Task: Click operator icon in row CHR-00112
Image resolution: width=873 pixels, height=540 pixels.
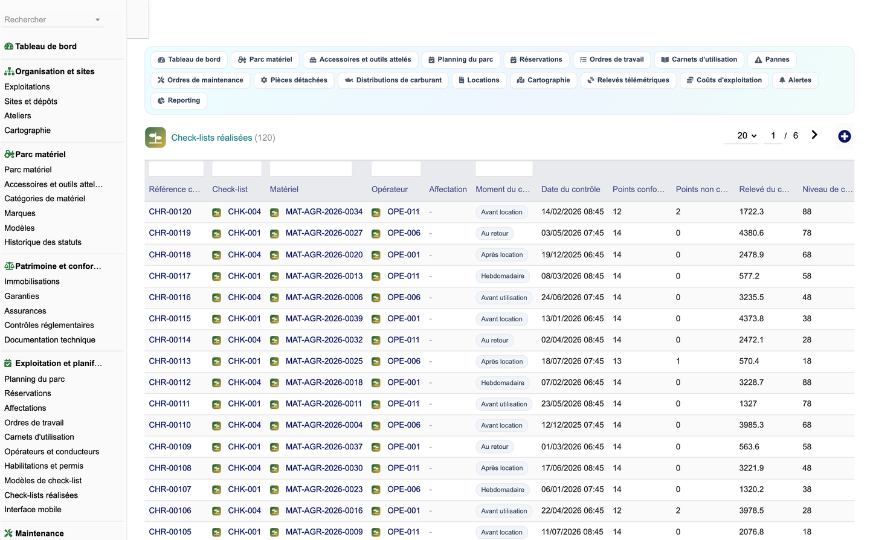Action: click(376, 383)
